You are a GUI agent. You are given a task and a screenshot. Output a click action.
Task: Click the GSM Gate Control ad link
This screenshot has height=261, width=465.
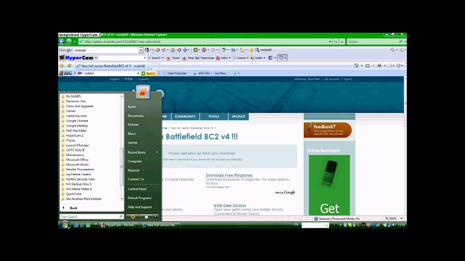pos(230,206)
